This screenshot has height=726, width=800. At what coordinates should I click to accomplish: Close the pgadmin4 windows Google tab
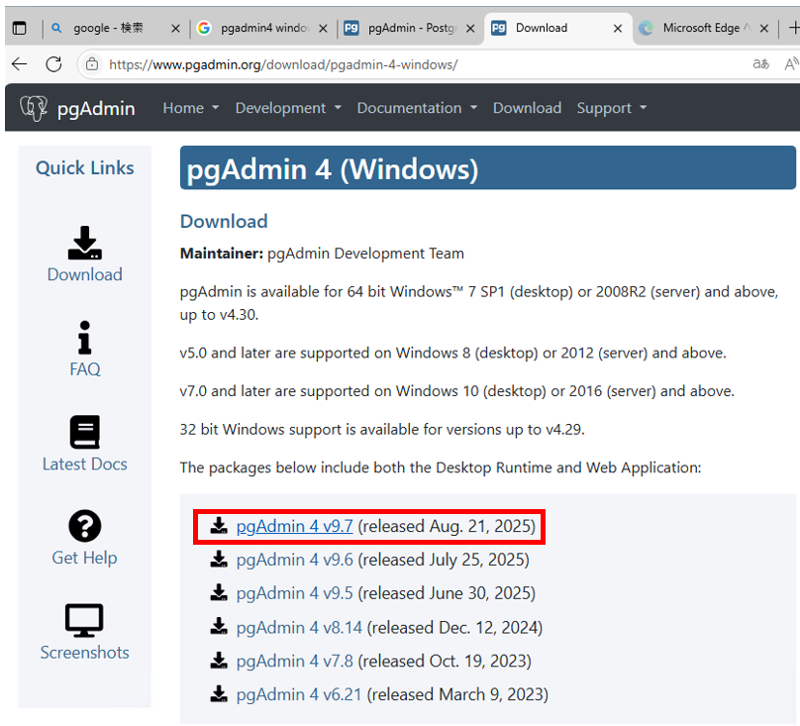point(323,29)
